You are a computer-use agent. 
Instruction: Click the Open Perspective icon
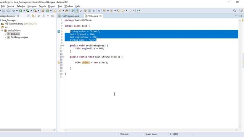click(x=242, y=11)
